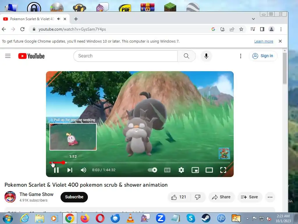Click the address bar URL

point(72,29)
